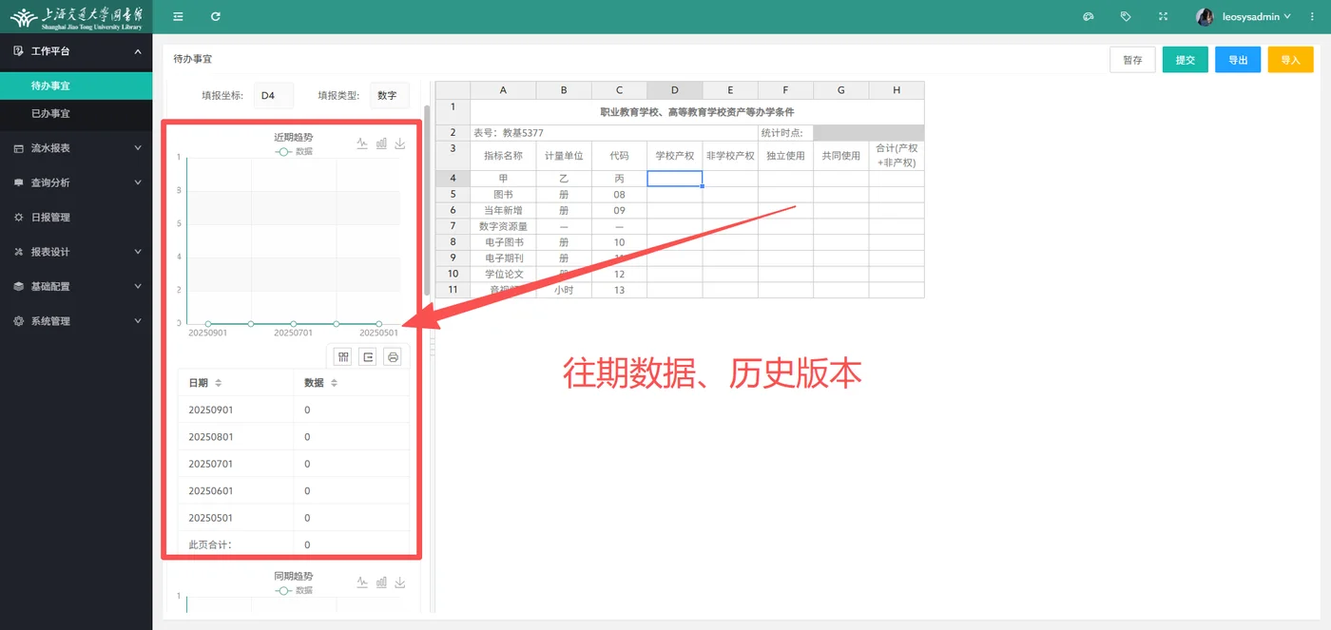The width and height of the screenshot is (1331, 630).
Task: Toggle fullscreen mode icon
Action: coord(1163,16)
